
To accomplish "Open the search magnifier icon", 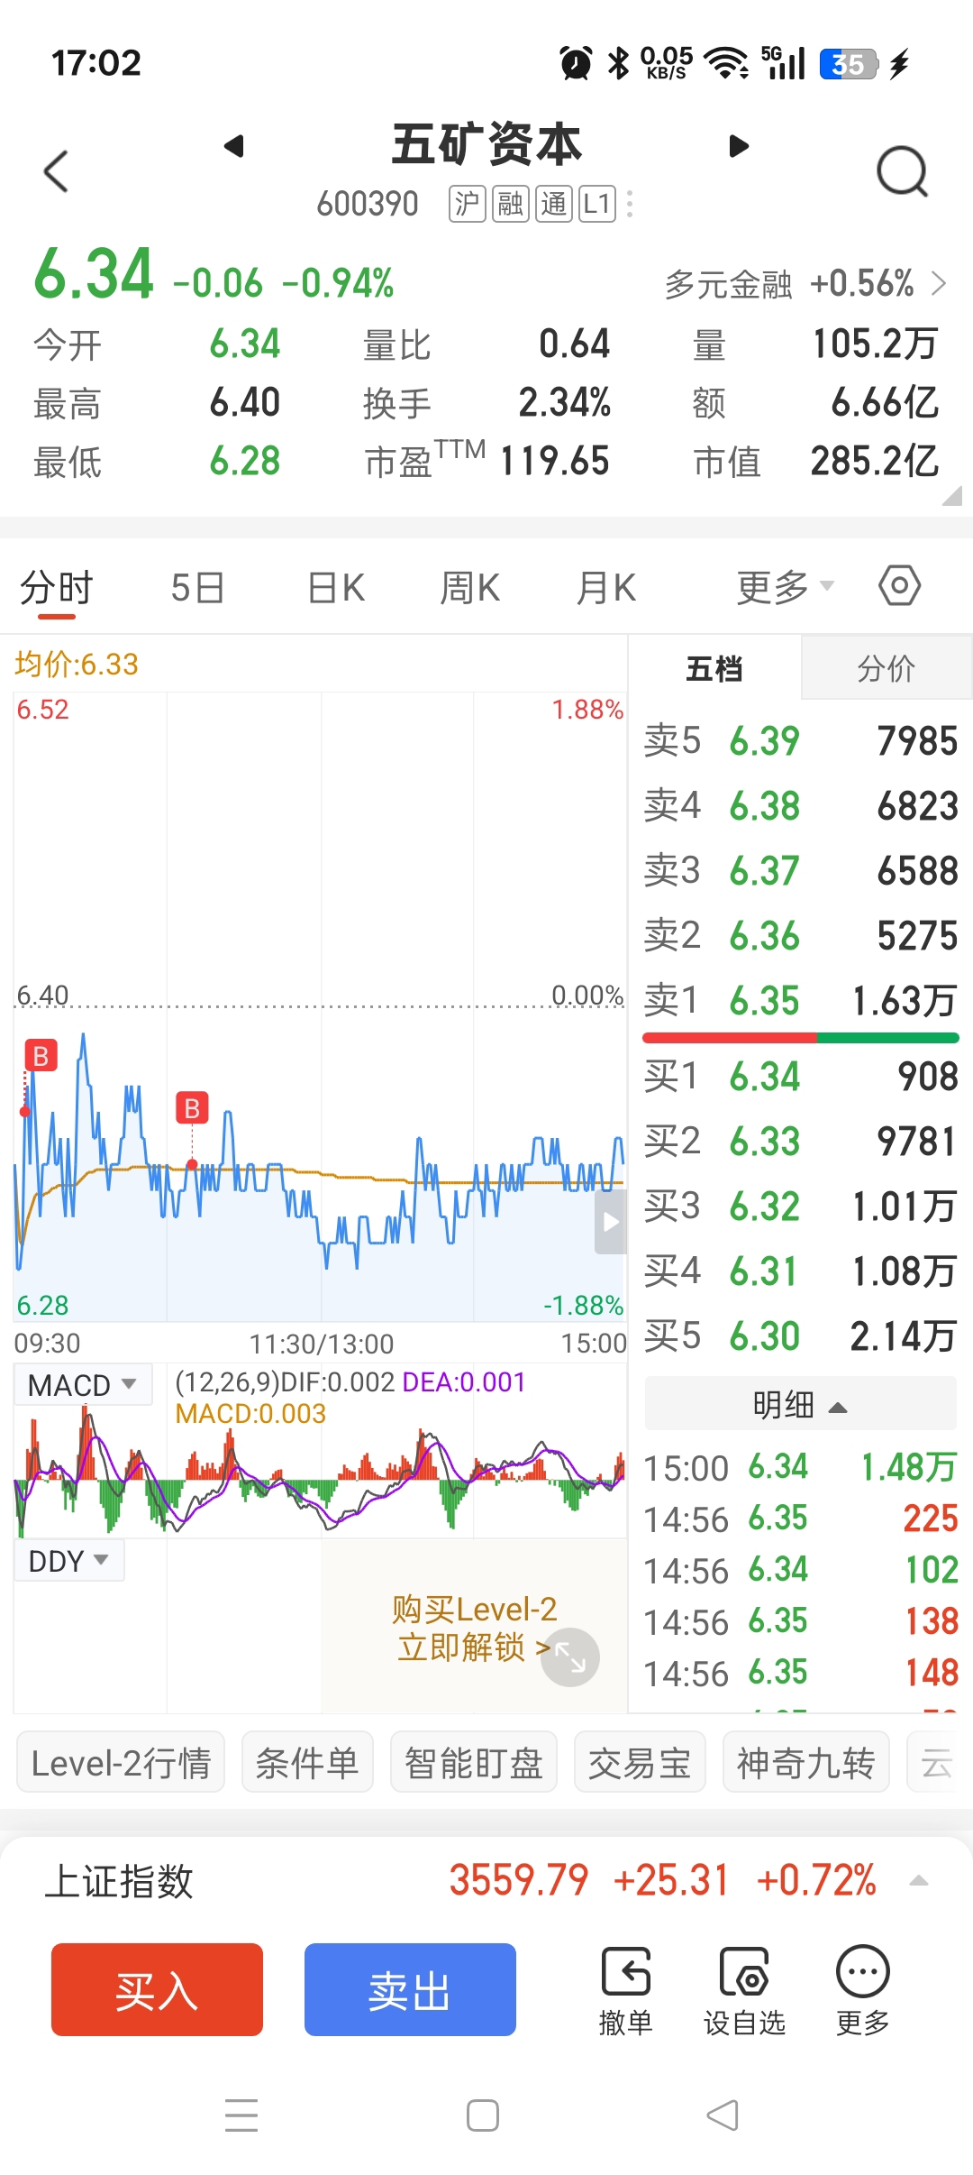I will (x=902, y=170).
